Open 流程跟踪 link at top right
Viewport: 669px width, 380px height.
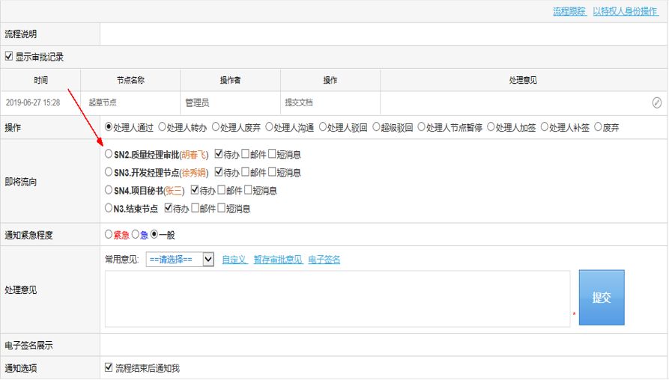coord(569,11)
